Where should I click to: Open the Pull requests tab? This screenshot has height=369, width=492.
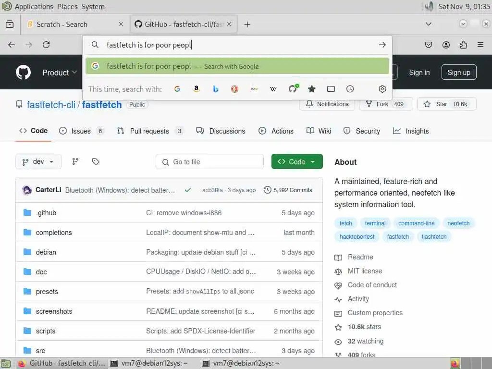tap(150, 131)
